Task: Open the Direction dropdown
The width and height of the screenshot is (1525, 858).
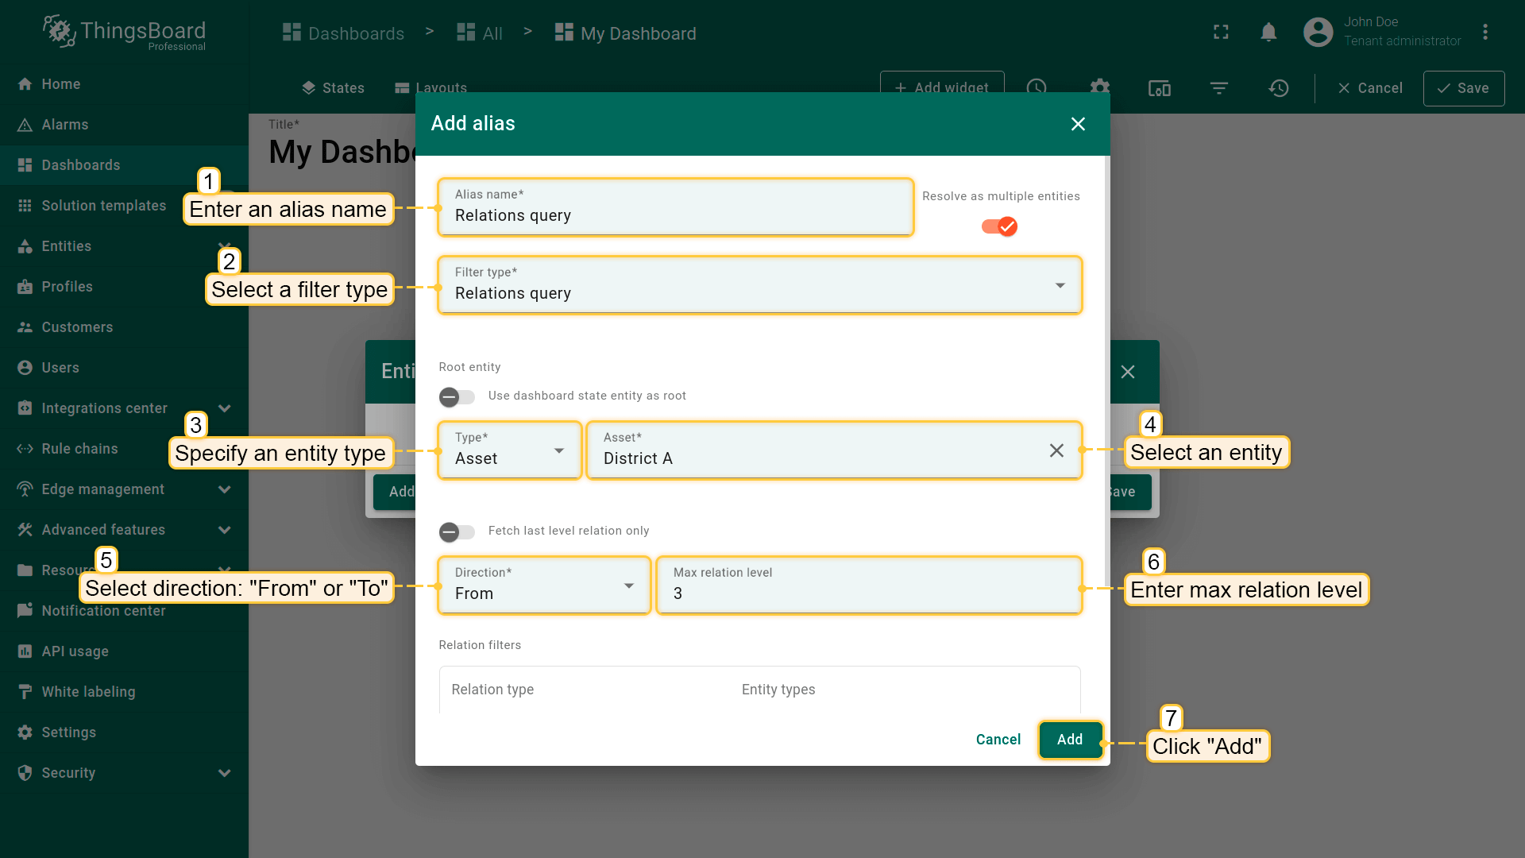Action: (544, 586)
